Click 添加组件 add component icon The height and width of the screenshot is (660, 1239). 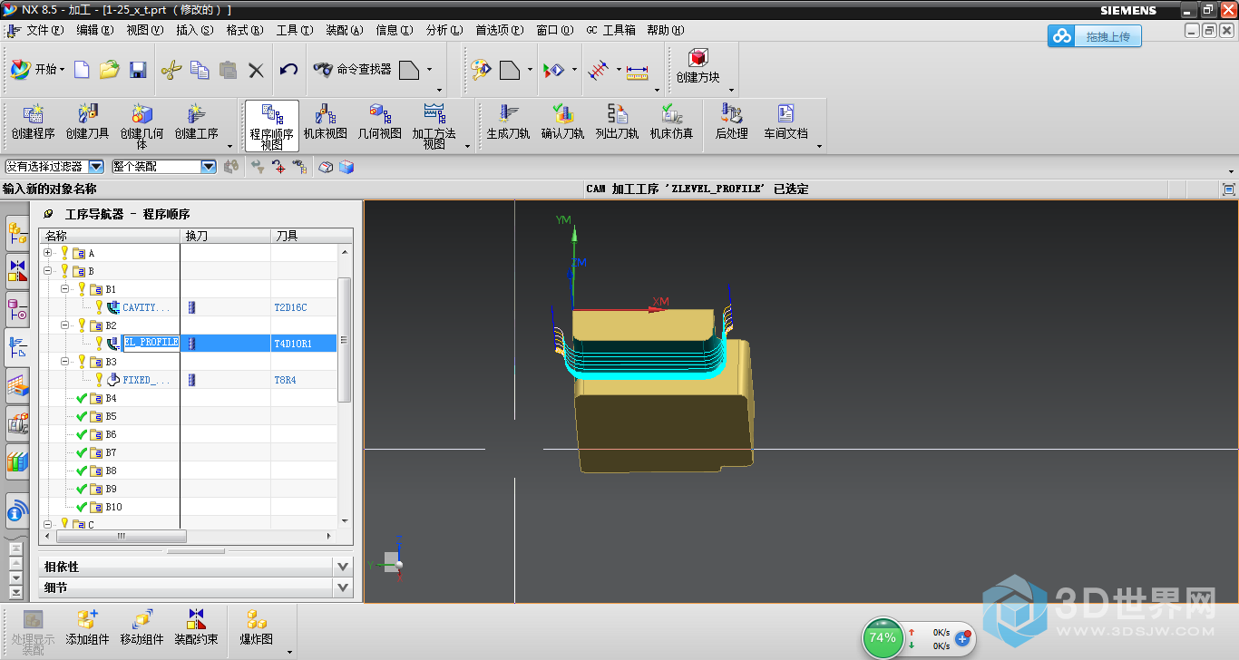point(87,626)
